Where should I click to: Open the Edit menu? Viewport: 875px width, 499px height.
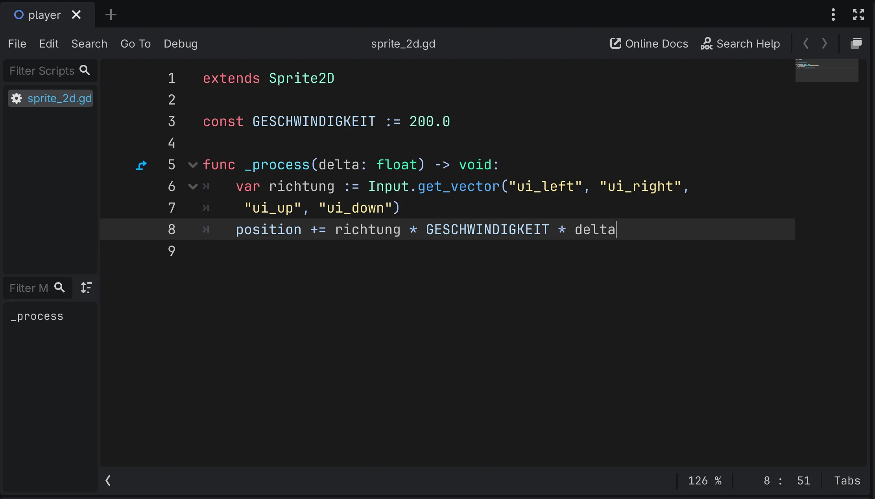point(49,44)
